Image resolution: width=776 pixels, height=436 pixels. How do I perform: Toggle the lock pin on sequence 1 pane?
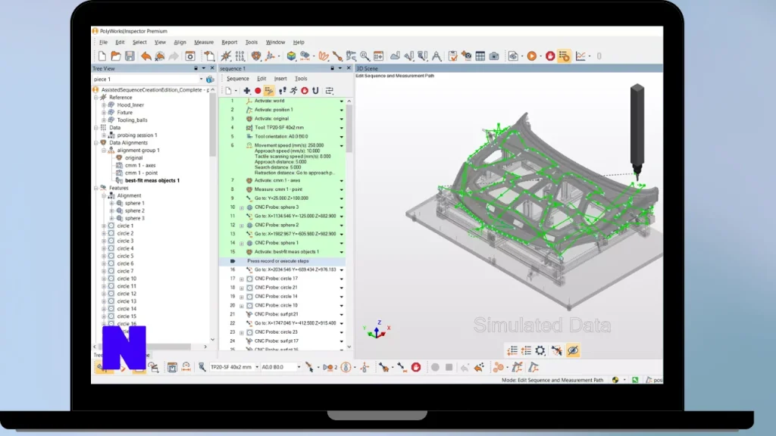[332, 68]
